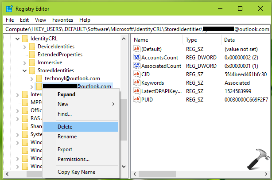
Task: Click the Keywords string value icon
Action: click(x=137, y=83)
